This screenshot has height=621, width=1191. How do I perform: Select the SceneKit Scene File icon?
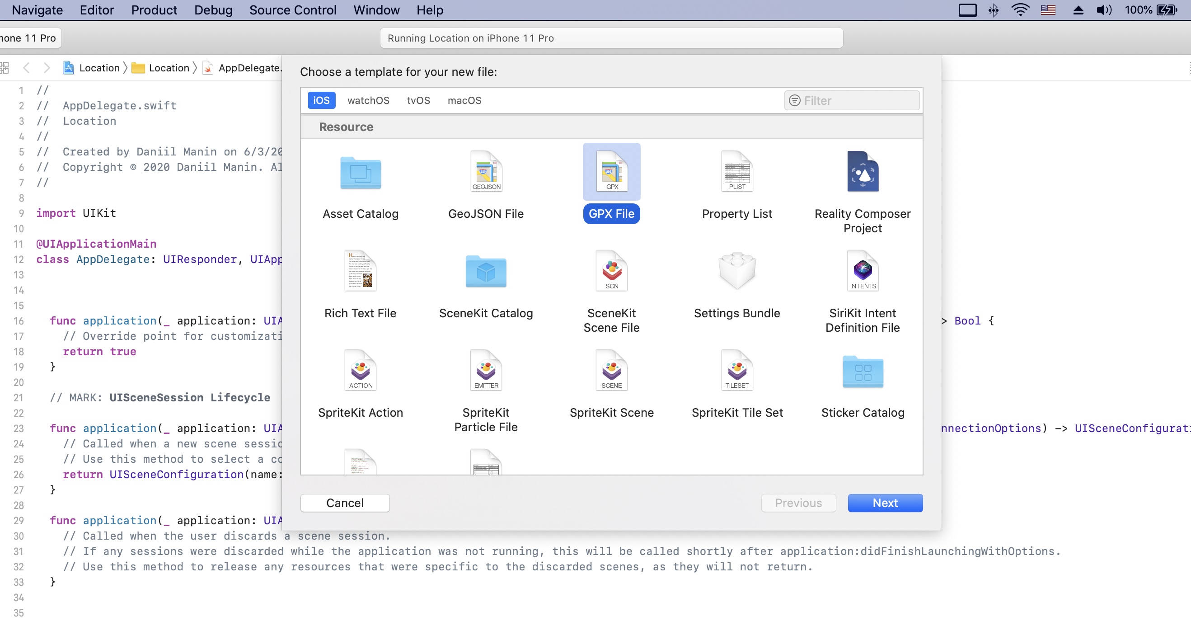[611, 272]
